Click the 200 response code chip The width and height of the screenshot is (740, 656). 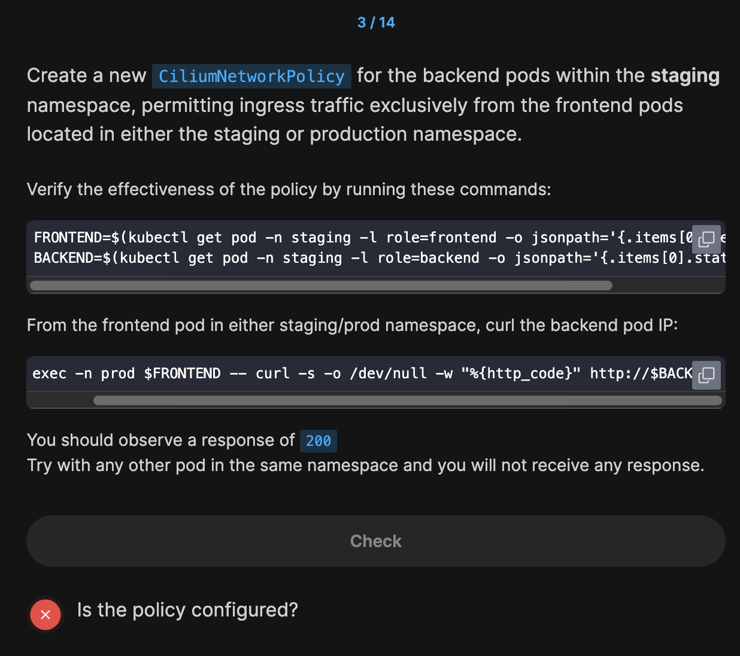(x=319, y=441)
